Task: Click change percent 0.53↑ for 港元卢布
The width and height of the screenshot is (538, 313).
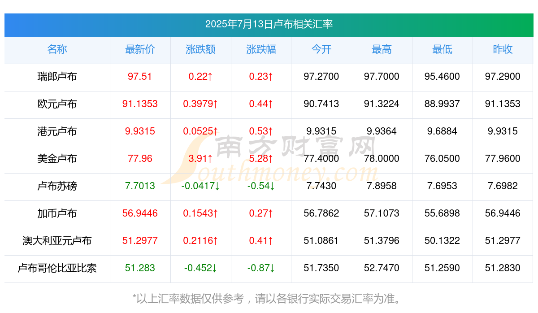Action: [x=261, y=131]
